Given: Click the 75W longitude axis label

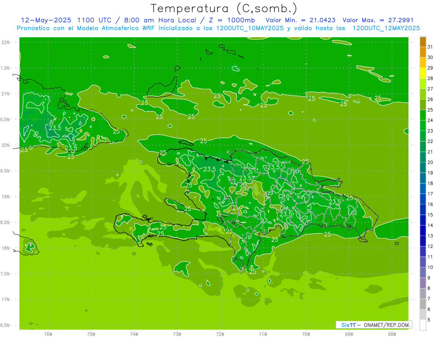Looking at the screenshot, I should (91, 334).
